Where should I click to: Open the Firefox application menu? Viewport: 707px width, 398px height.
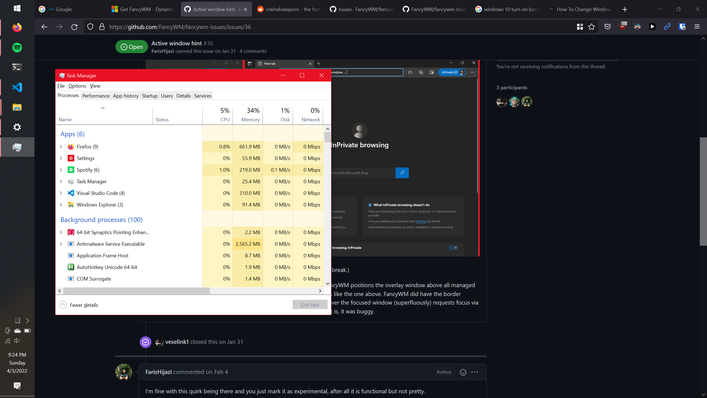pos(697,27)
